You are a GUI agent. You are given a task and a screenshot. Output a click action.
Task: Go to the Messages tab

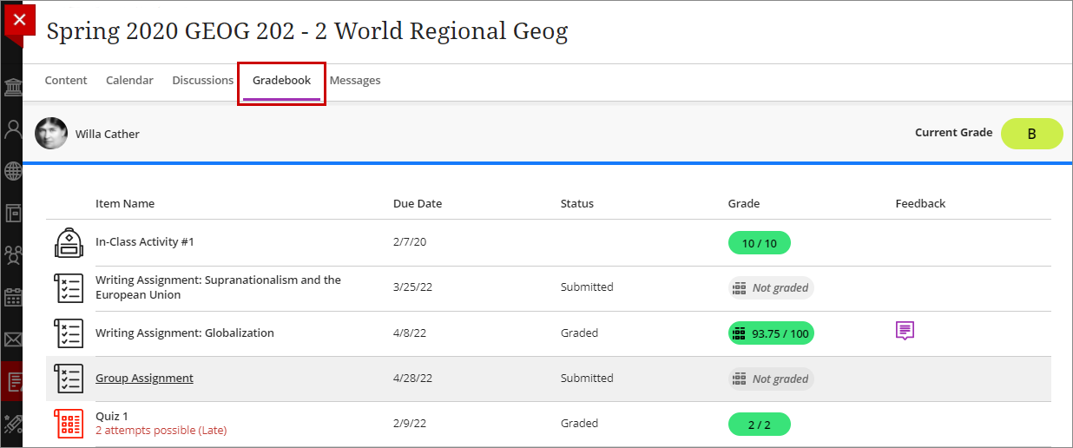(355, 80)
